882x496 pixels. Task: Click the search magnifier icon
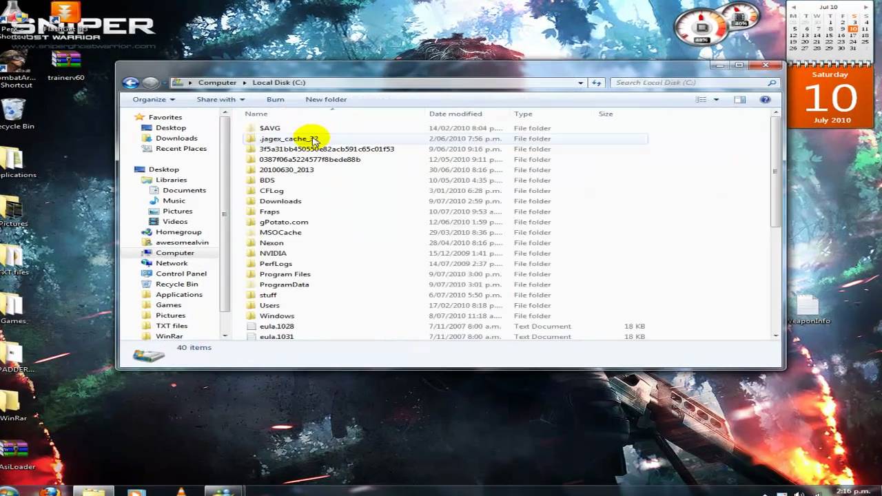click(x=772, y=83)
